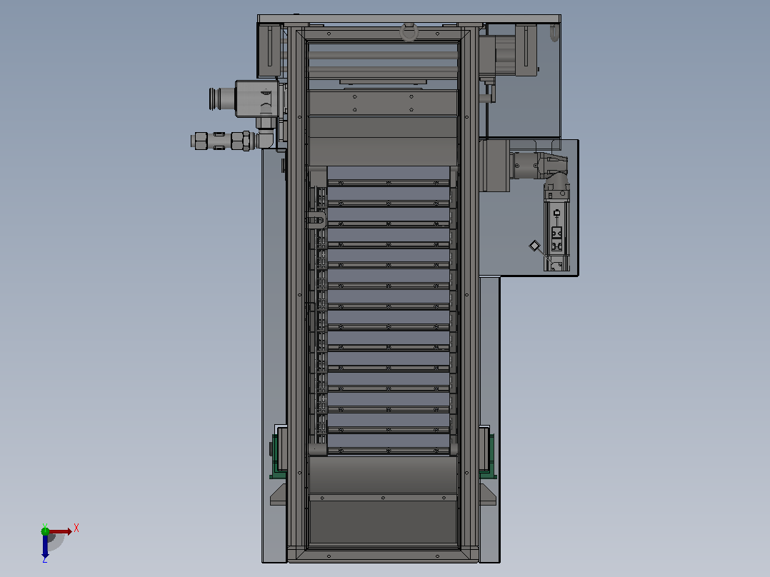Click the red X axis arrow
The width and height of the screenshot is (770, 577).
pyautogui.click(x=60, y=531)
